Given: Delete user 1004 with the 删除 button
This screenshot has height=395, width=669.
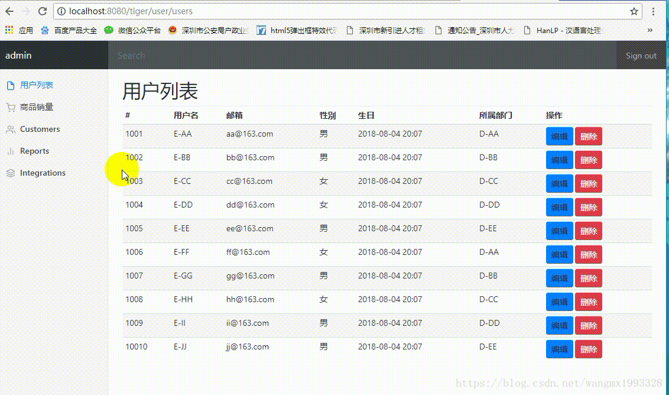Looking at the screenshot, I should tap(589, 207).
